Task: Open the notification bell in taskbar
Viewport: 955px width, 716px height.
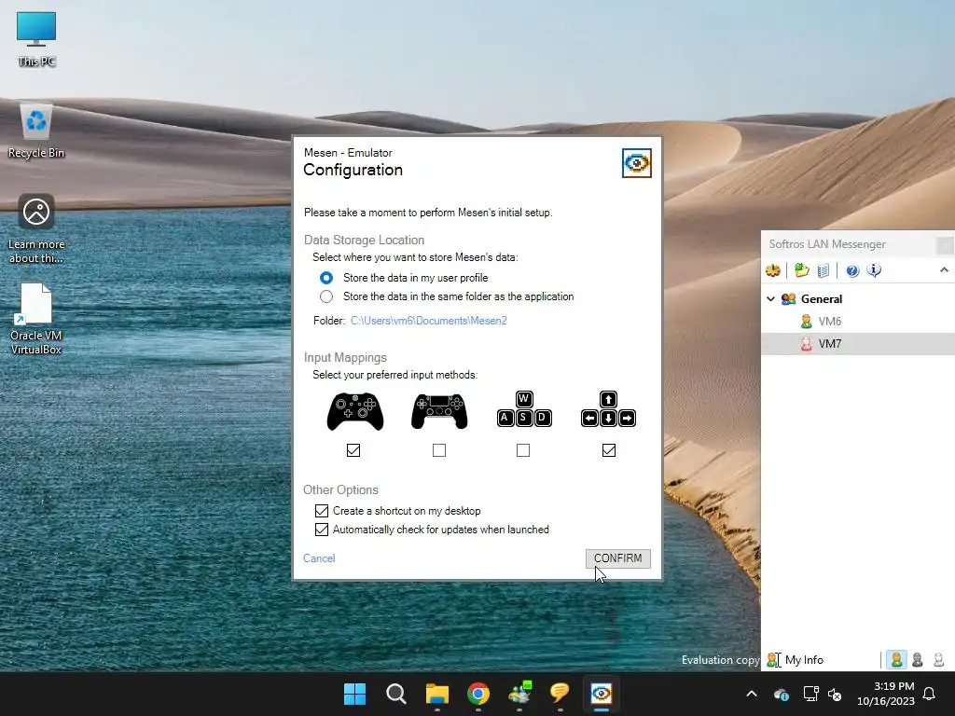Action: tap(929, 694)
